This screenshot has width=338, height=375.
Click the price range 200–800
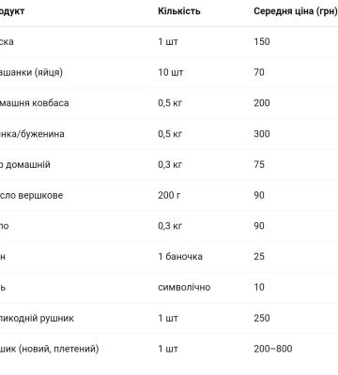click(273, 349)
